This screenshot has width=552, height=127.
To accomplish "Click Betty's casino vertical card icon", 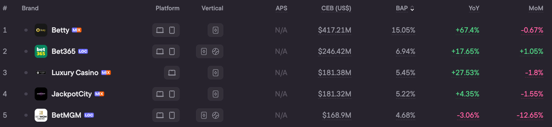I will click(216, 30).
